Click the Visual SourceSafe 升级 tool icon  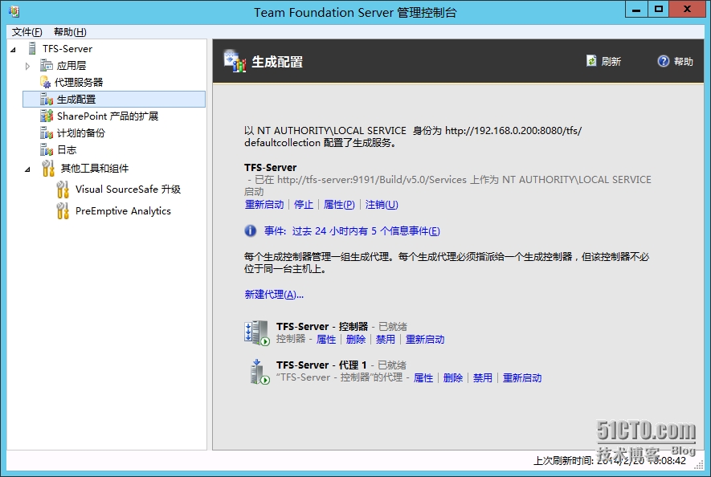[x=63, y=189]
